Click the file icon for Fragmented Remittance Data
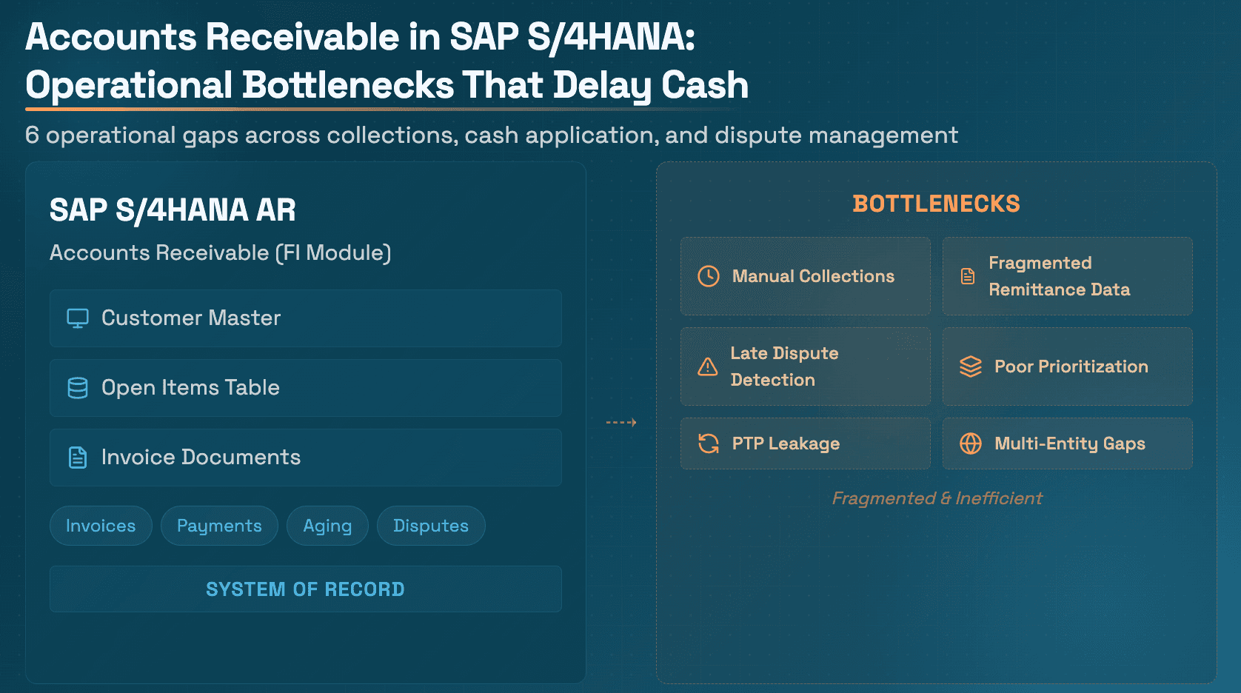Viewport: 1241px width, 693px height. [968, 276]
